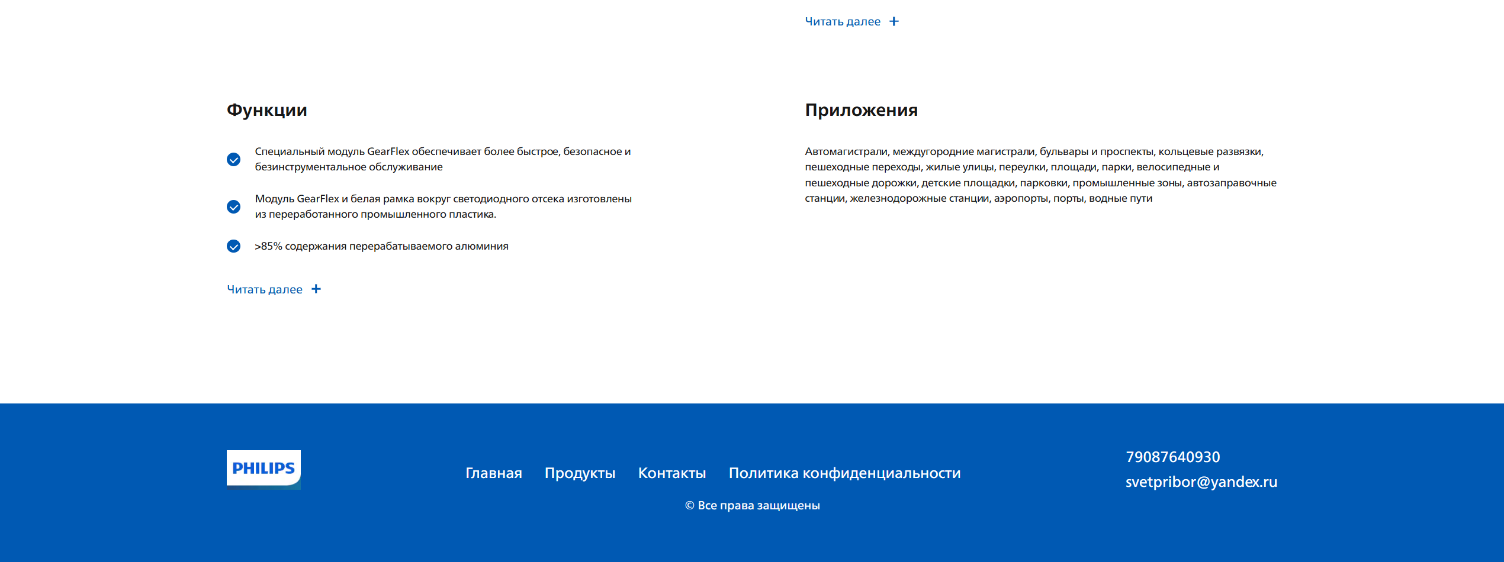Screen dimensions: 1504x562
Task: Open 'Контакты' footer menu item
Action: tap(672, 473)
